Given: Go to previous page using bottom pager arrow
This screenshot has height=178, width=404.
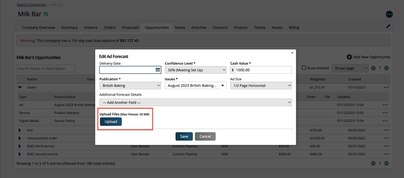Looking at the screenshot, I should [373, 163].
